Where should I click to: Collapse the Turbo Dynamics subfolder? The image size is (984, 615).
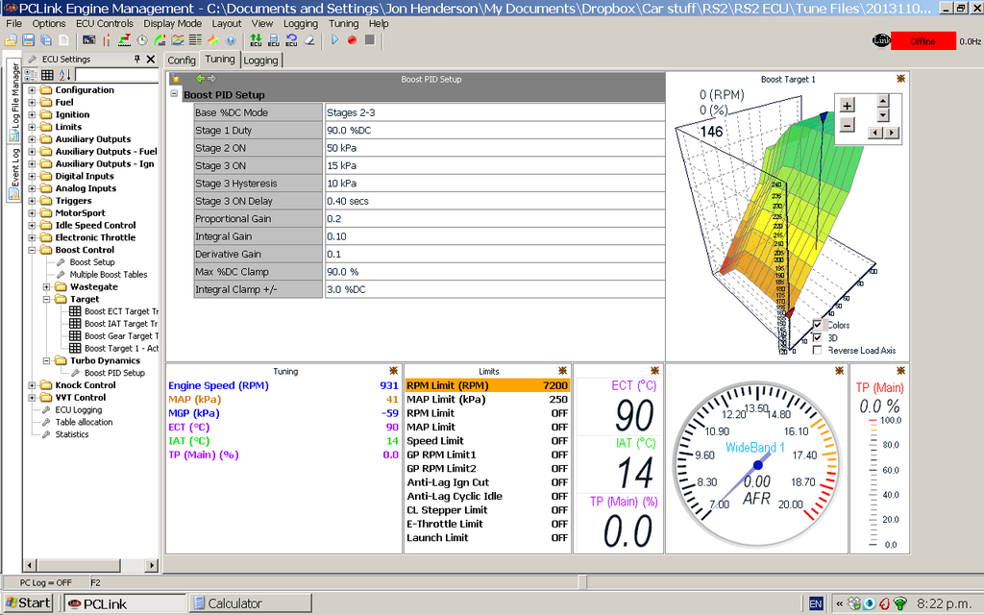click(x=46, y=361)
